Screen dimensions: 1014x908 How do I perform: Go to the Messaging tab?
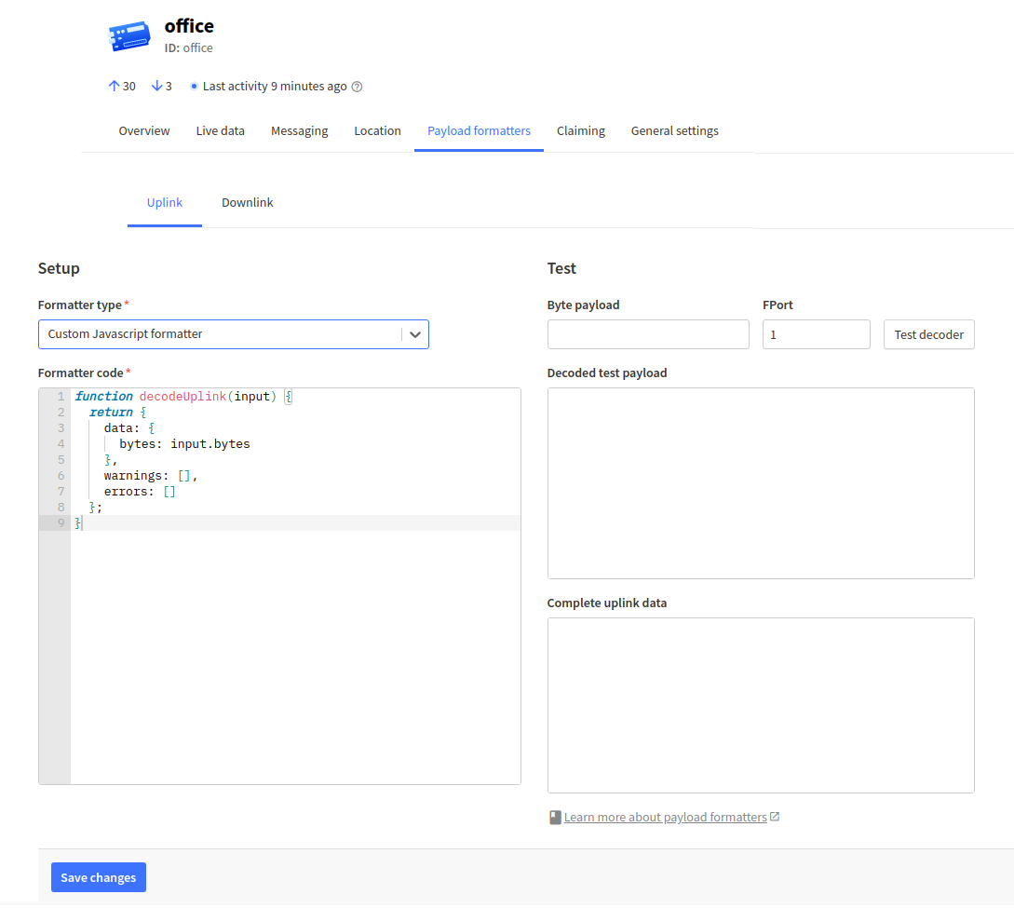pos(299,131)
